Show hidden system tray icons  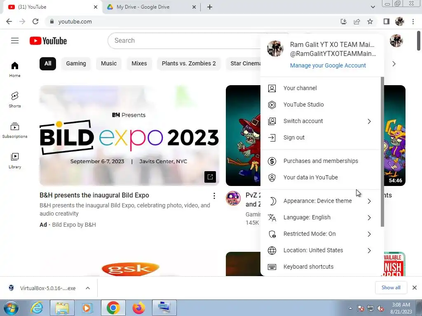350,308
